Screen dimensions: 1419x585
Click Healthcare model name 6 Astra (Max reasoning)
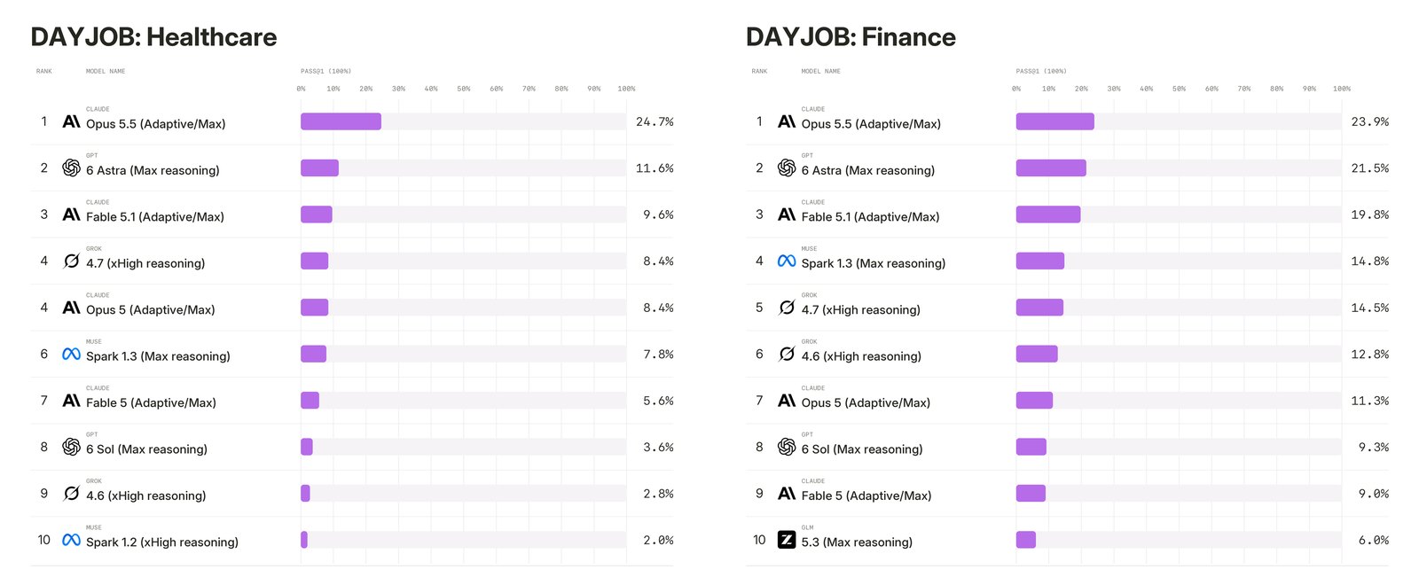tap(153, 170)
